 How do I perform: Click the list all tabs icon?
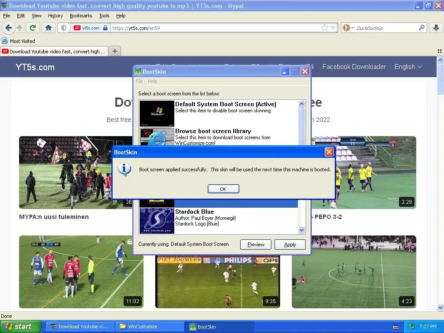440,51
